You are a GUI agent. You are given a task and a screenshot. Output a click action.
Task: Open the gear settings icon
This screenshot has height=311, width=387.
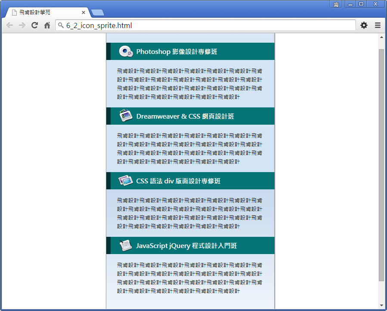364,25
